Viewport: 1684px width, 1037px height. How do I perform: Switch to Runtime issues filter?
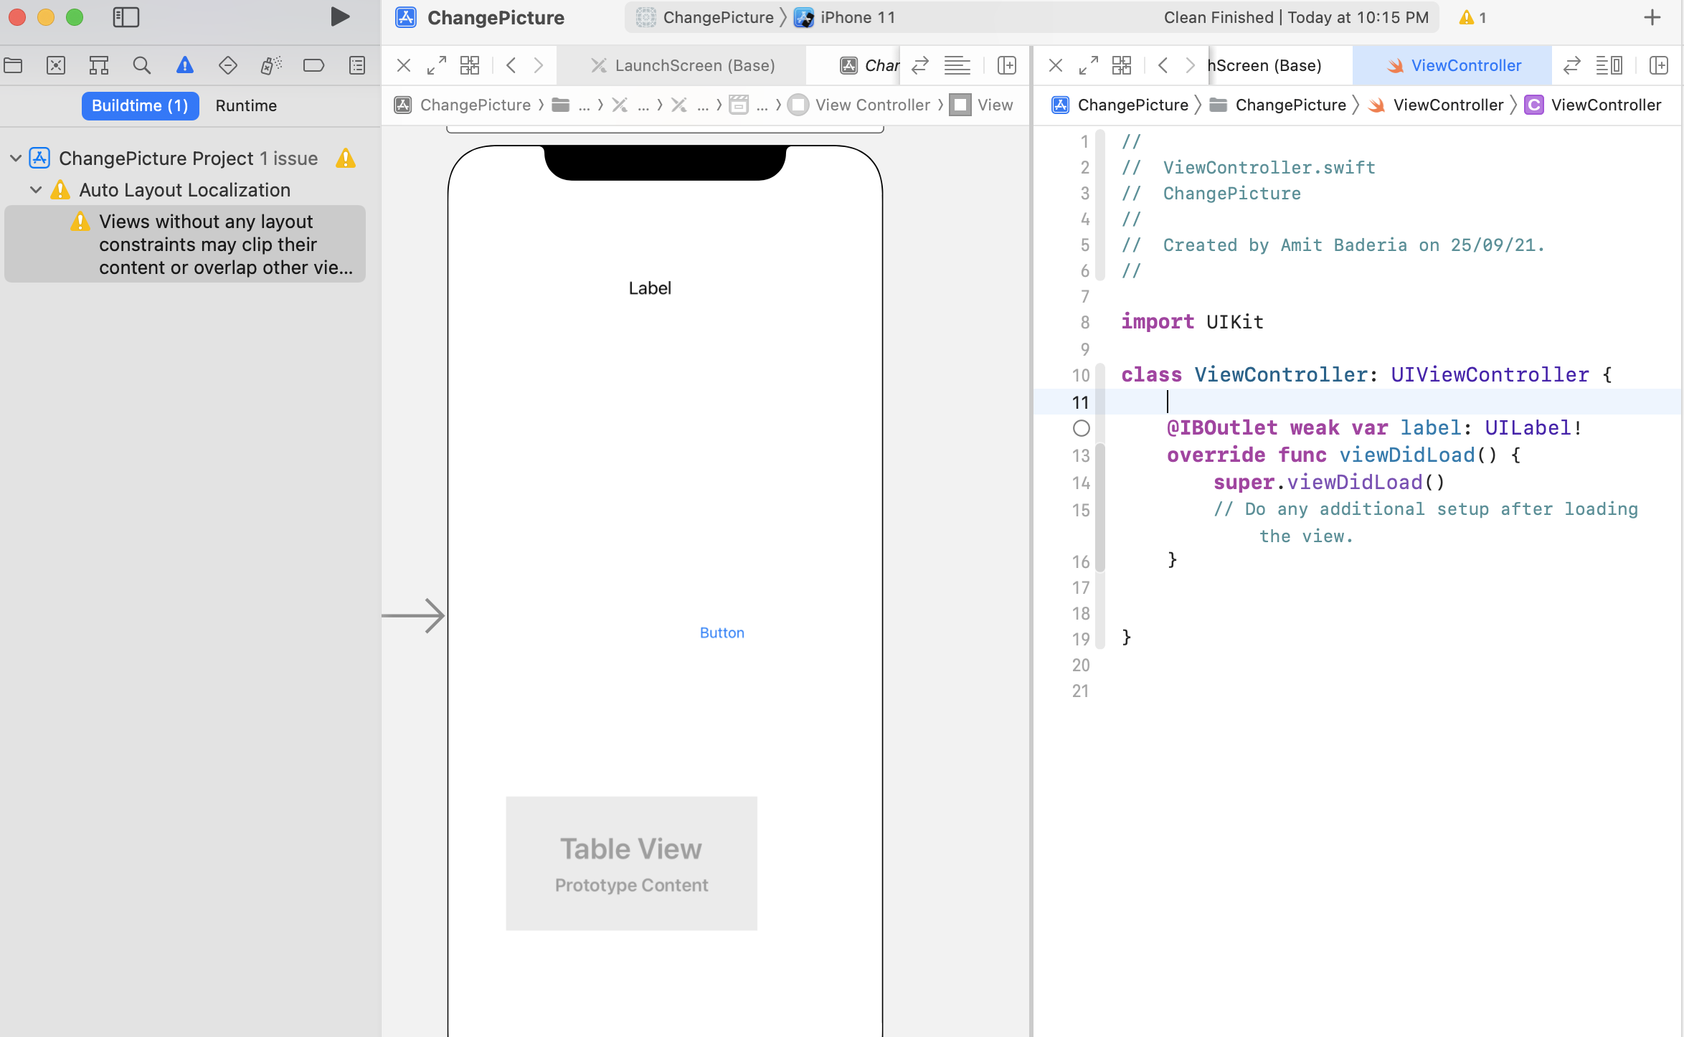246,105
